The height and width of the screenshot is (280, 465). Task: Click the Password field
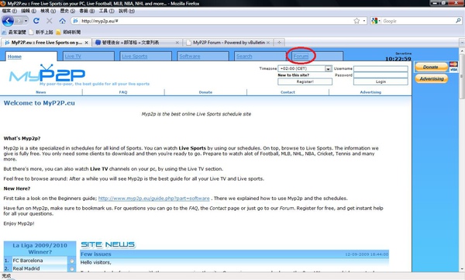click(x=381, y=74)
